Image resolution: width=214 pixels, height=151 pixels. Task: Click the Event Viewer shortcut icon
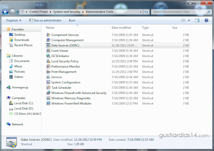pyautogui.click(x=48, y=51)
